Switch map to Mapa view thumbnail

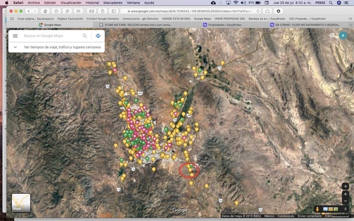[21, 203]
